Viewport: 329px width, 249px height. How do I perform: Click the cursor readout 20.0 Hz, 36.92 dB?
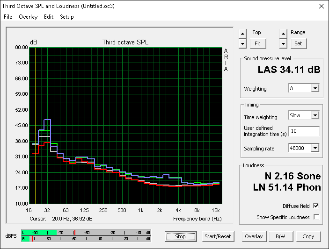click(72, 219)
